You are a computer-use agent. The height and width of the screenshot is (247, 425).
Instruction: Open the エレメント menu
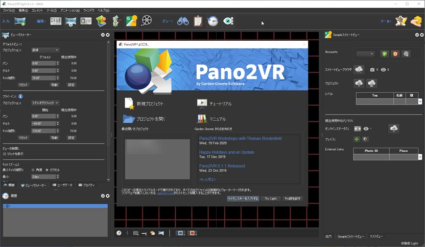[37, 10]
